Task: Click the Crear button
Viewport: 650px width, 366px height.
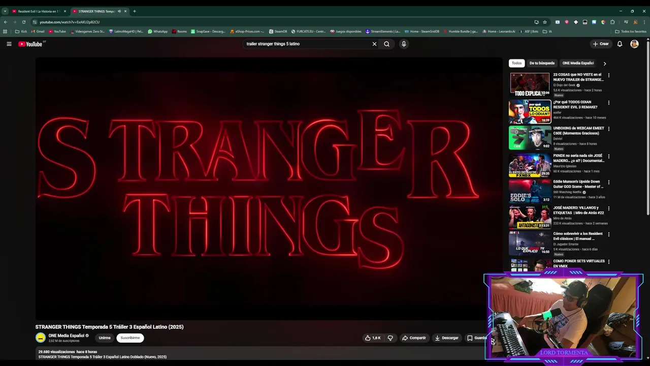Action: [x=601, y=44]
